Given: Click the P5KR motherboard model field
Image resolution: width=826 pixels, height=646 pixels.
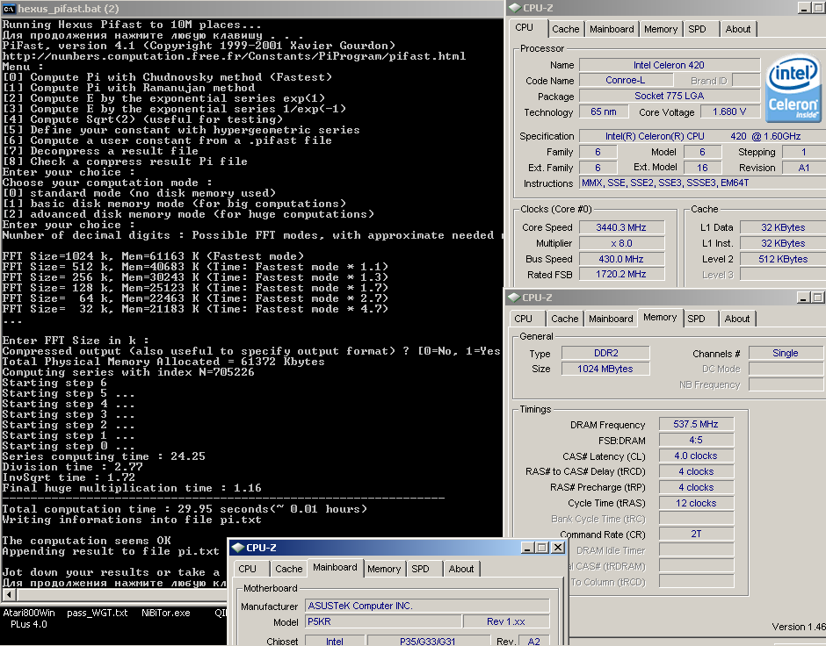Looking at the screenshot, I should click(x=383, y=621).
